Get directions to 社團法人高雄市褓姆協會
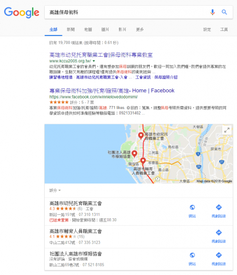237x275 pixels. (x=219, y=259)
